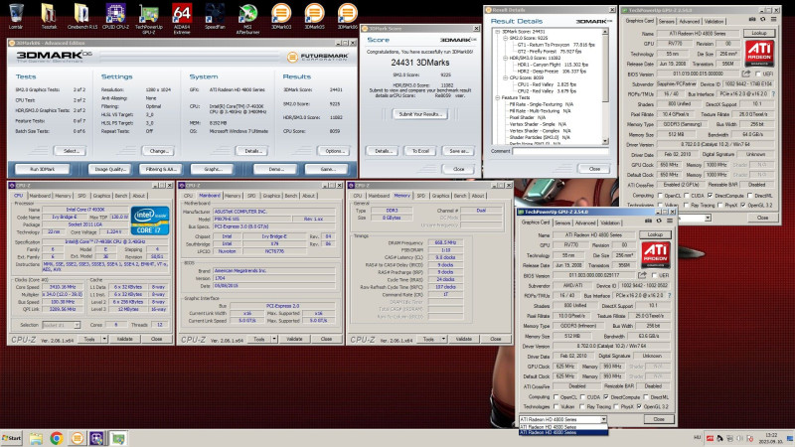
Task: Toggle the UEFI checkbox in front GPU-Z window
Action: [654, 275]
